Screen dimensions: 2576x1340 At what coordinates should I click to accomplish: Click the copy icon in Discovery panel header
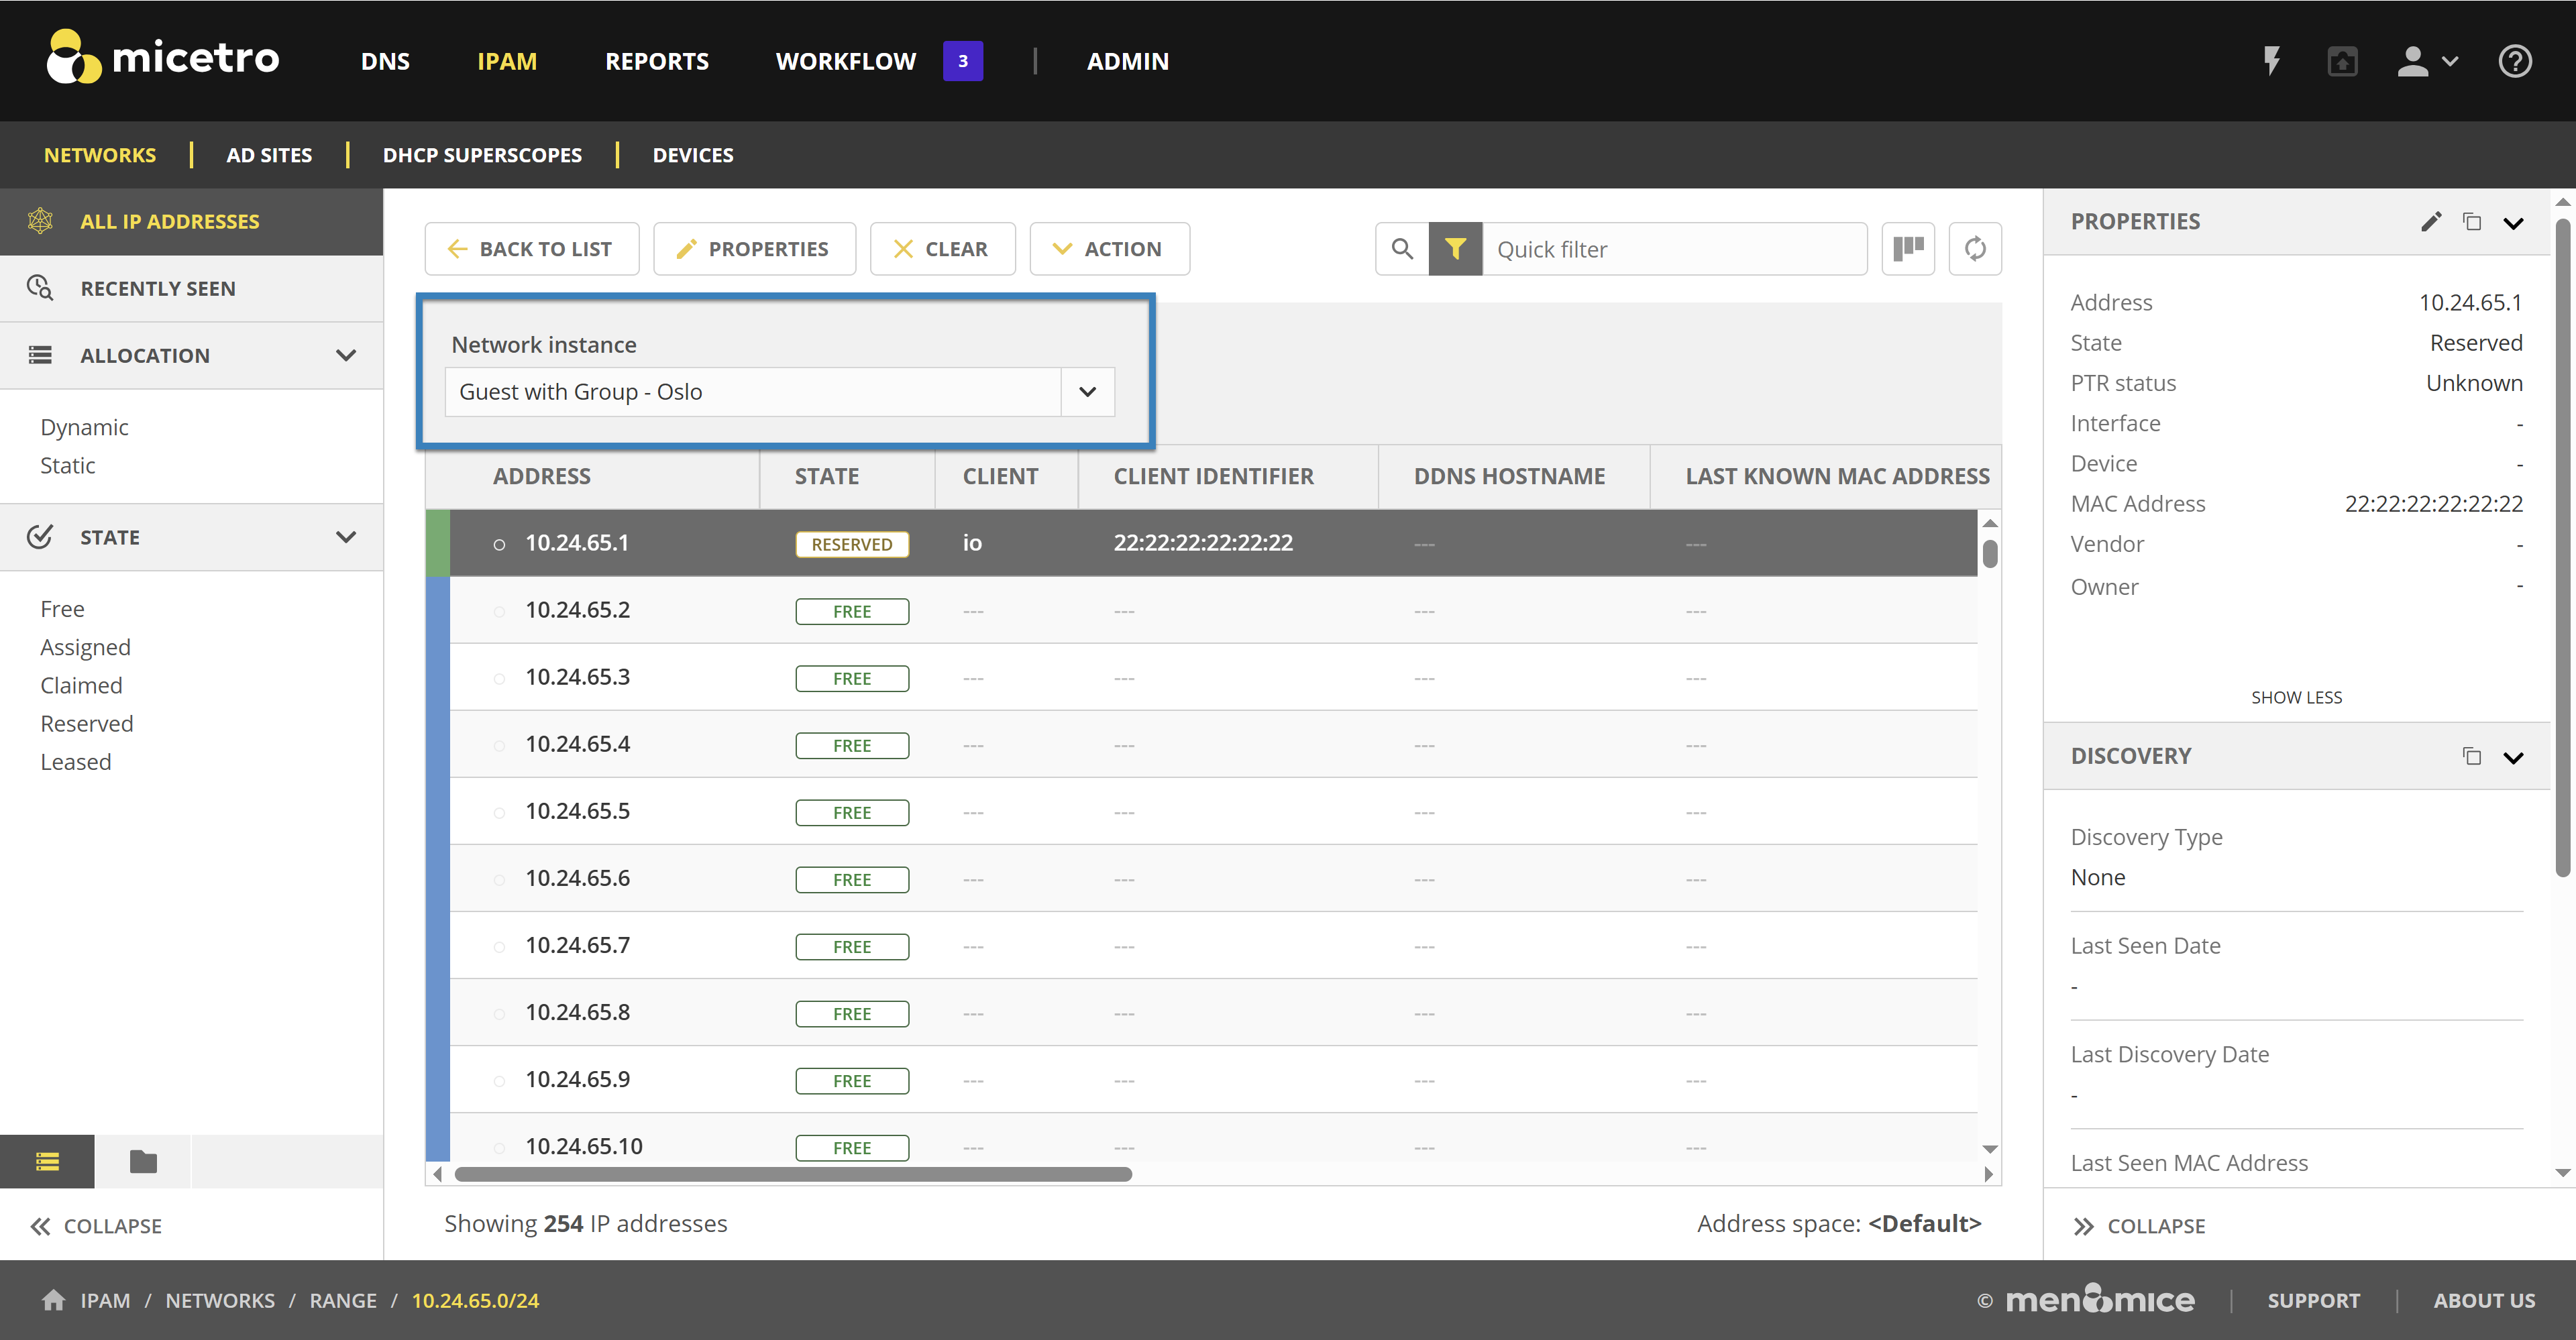[2471, 756]
